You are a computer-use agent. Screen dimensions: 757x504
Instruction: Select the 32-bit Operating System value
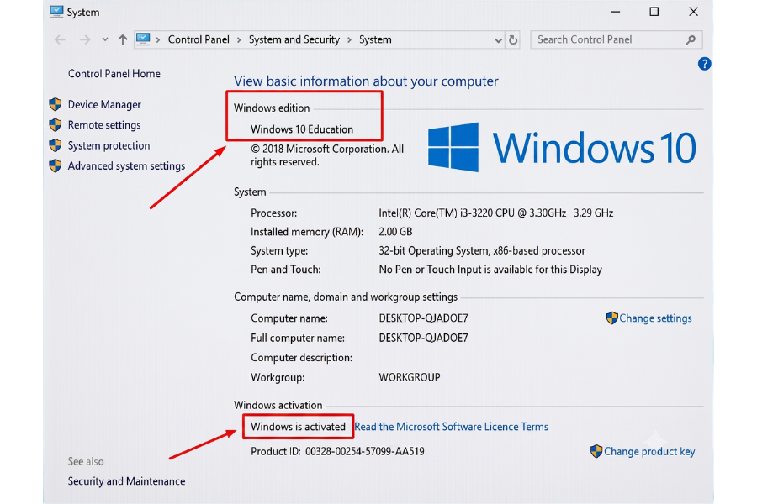[x=482, y=251]
